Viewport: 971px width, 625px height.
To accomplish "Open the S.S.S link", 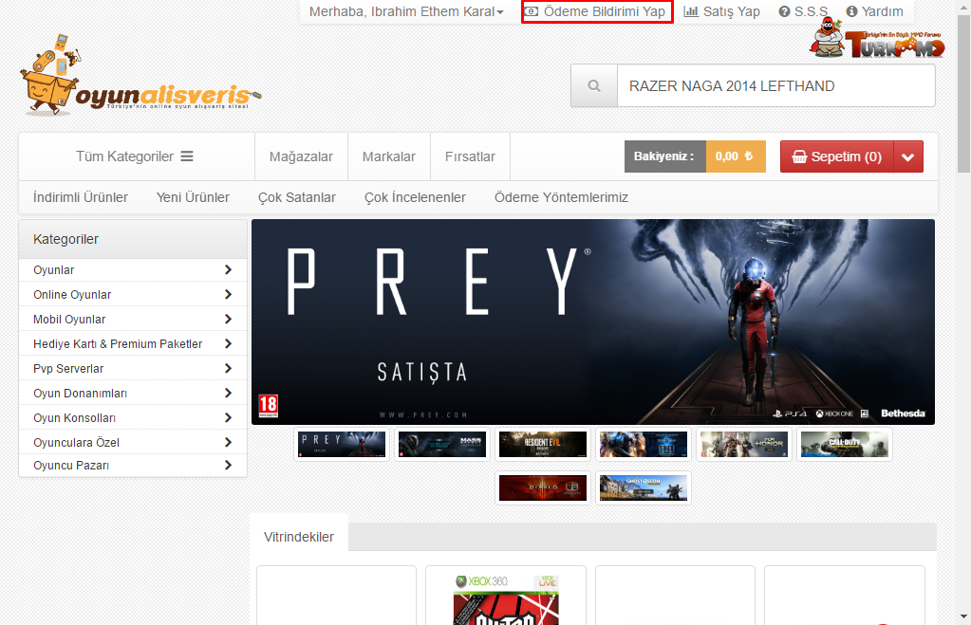I will pyautogui.click(x=803, y=11).
